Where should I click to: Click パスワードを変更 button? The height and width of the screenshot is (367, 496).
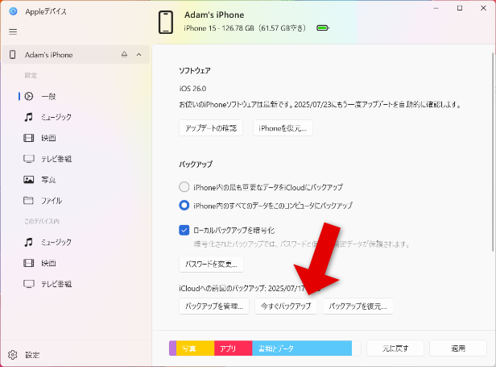(211, 265)
